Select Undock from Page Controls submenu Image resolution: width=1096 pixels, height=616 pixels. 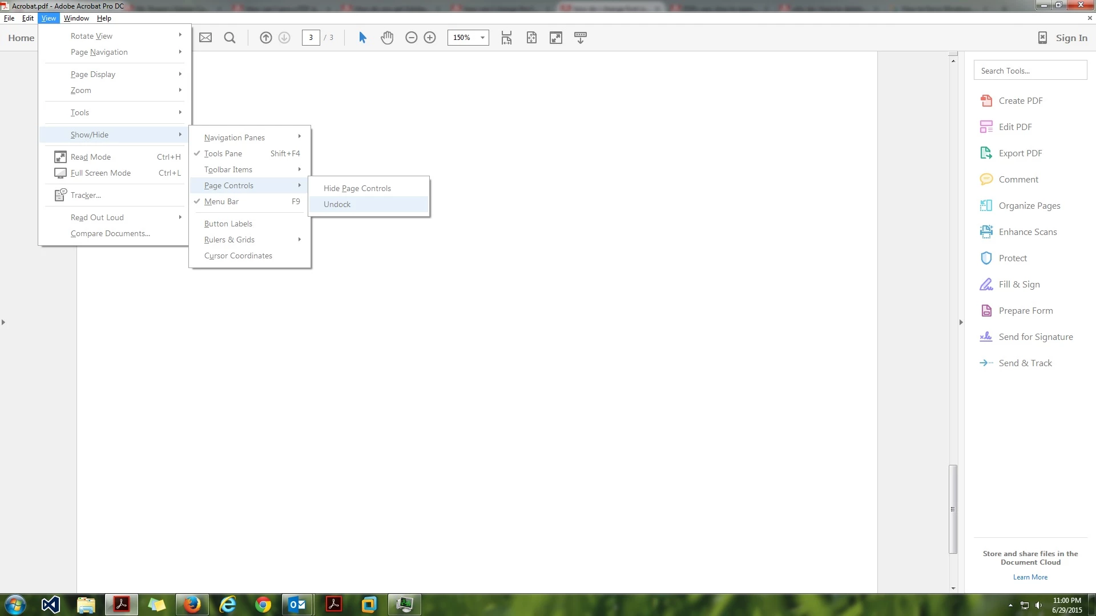337,204
